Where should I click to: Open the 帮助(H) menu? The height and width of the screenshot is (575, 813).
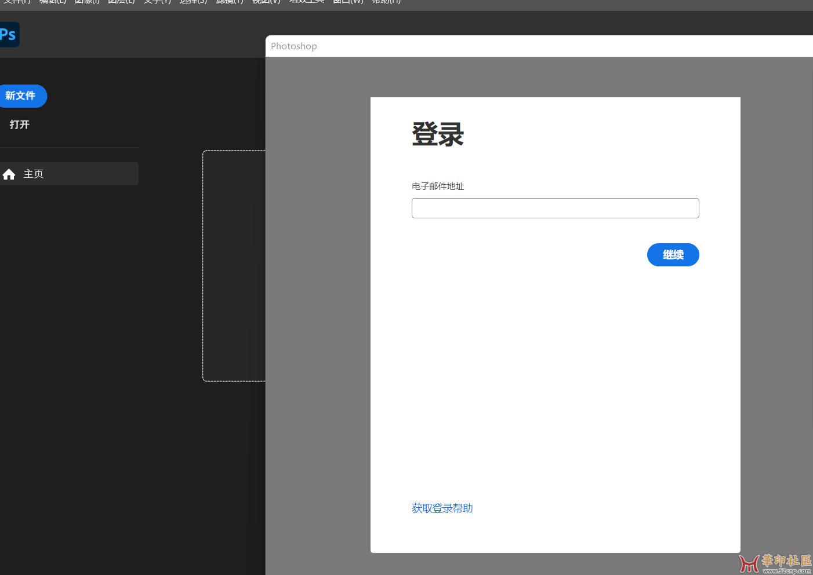(x=386, y=2)
